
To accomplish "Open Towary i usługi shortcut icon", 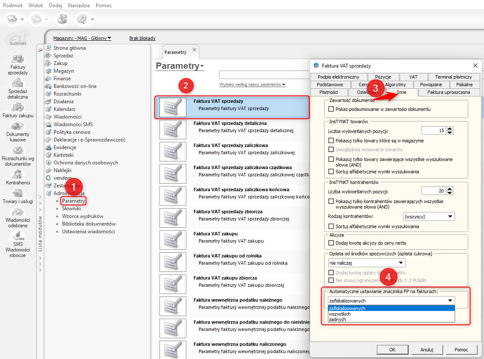I will pos(18,193).
